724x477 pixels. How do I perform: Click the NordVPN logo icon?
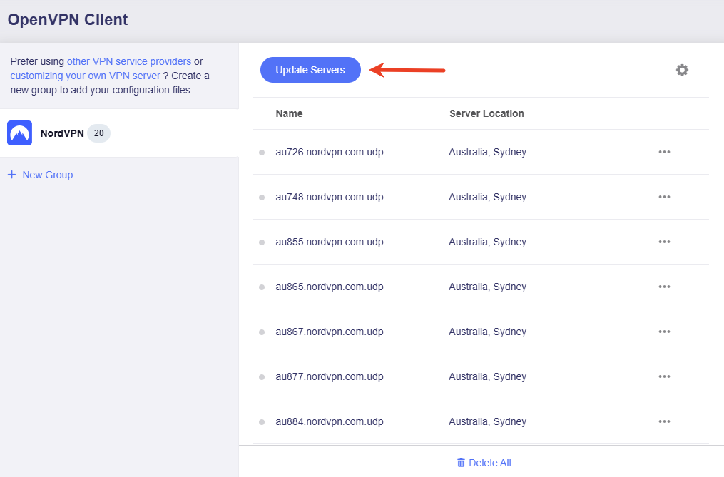[x=19, y=133]
